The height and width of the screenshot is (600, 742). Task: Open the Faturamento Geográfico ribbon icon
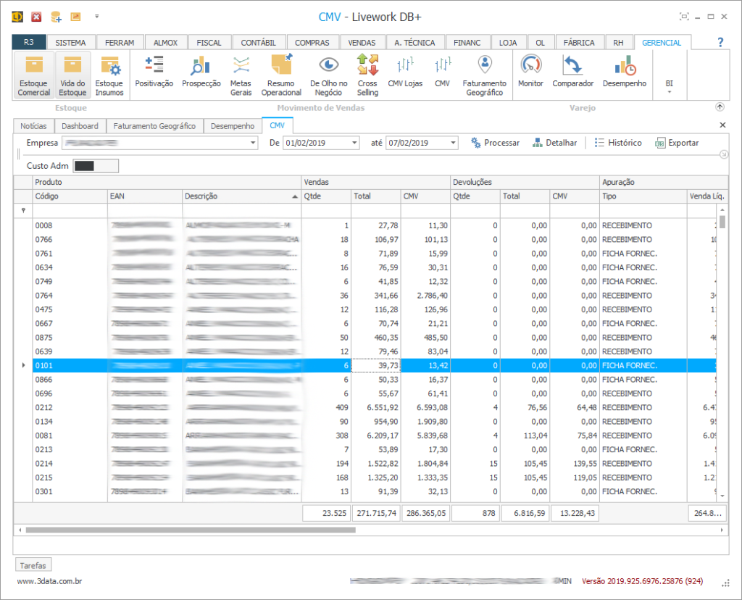pyautogui.click(x=485, y=75)
